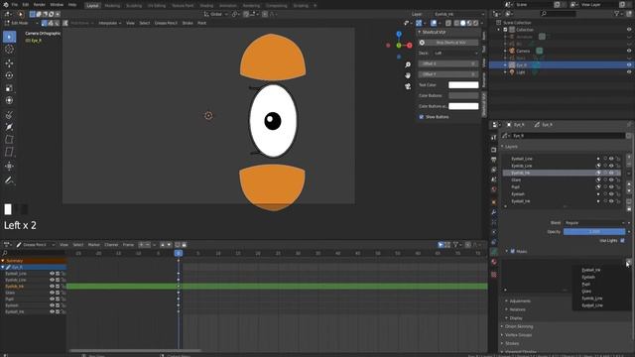
Task: Choose the Scale tool in the left toolbar
Action: tap(9, 88)
